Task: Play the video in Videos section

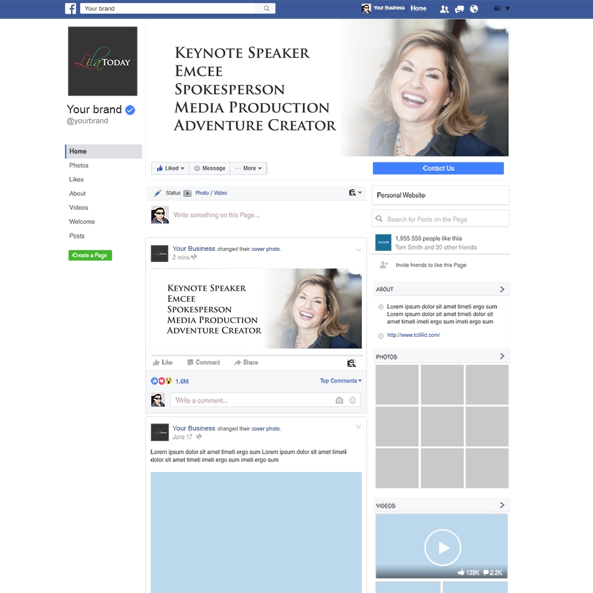Action: [442, 547]
